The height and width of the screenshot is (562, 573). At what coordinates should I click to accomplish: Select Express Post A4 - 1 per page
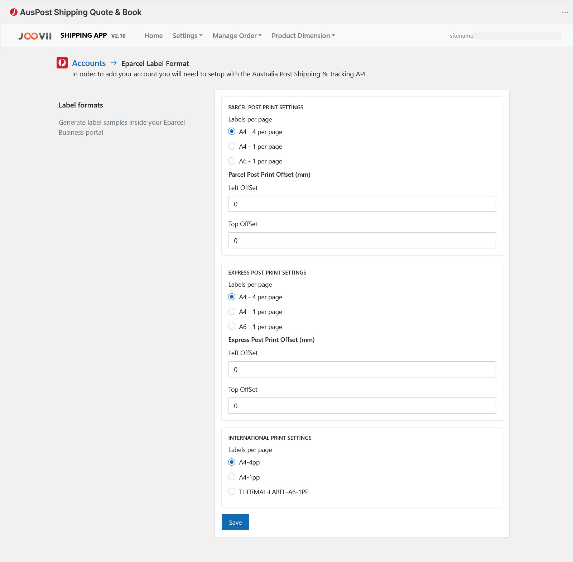click(232, 312)
